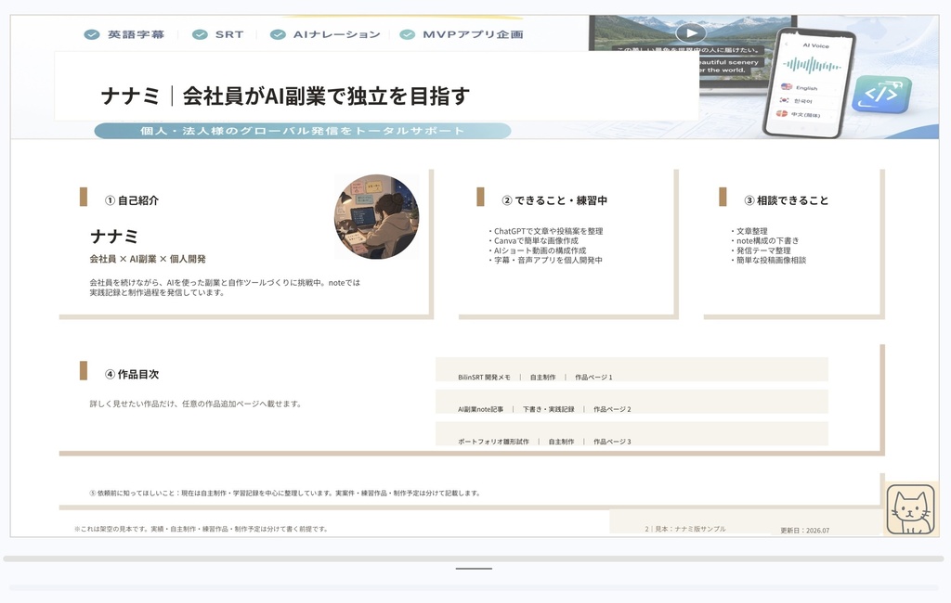Click the 字幕・音声アプリを個人開発中 bullet

(x=544, y=260)
